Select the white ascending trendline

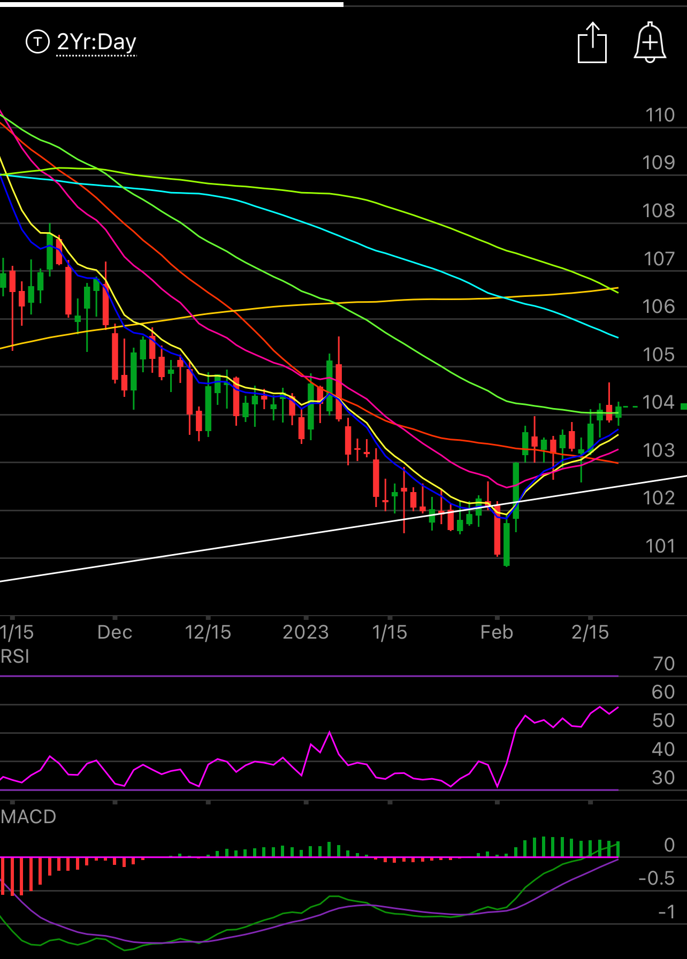[x=343, y=528]
